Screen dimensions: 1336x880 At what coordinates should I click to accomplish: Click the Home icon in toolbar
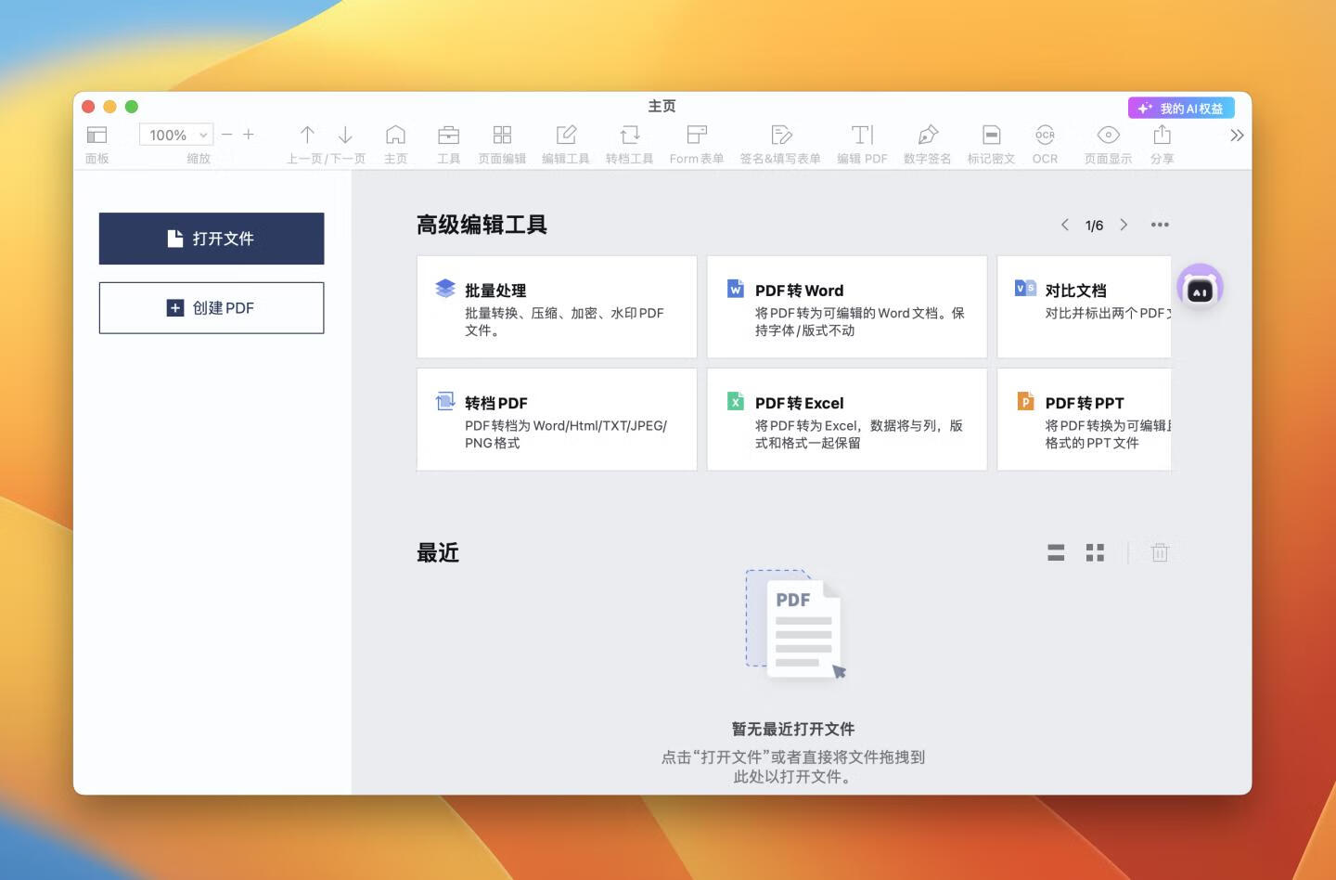pyautogui.click(x=396, y=135)
